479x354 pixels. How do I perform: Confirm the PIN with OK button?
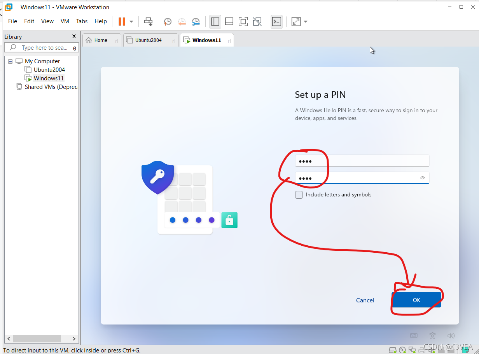416,300
